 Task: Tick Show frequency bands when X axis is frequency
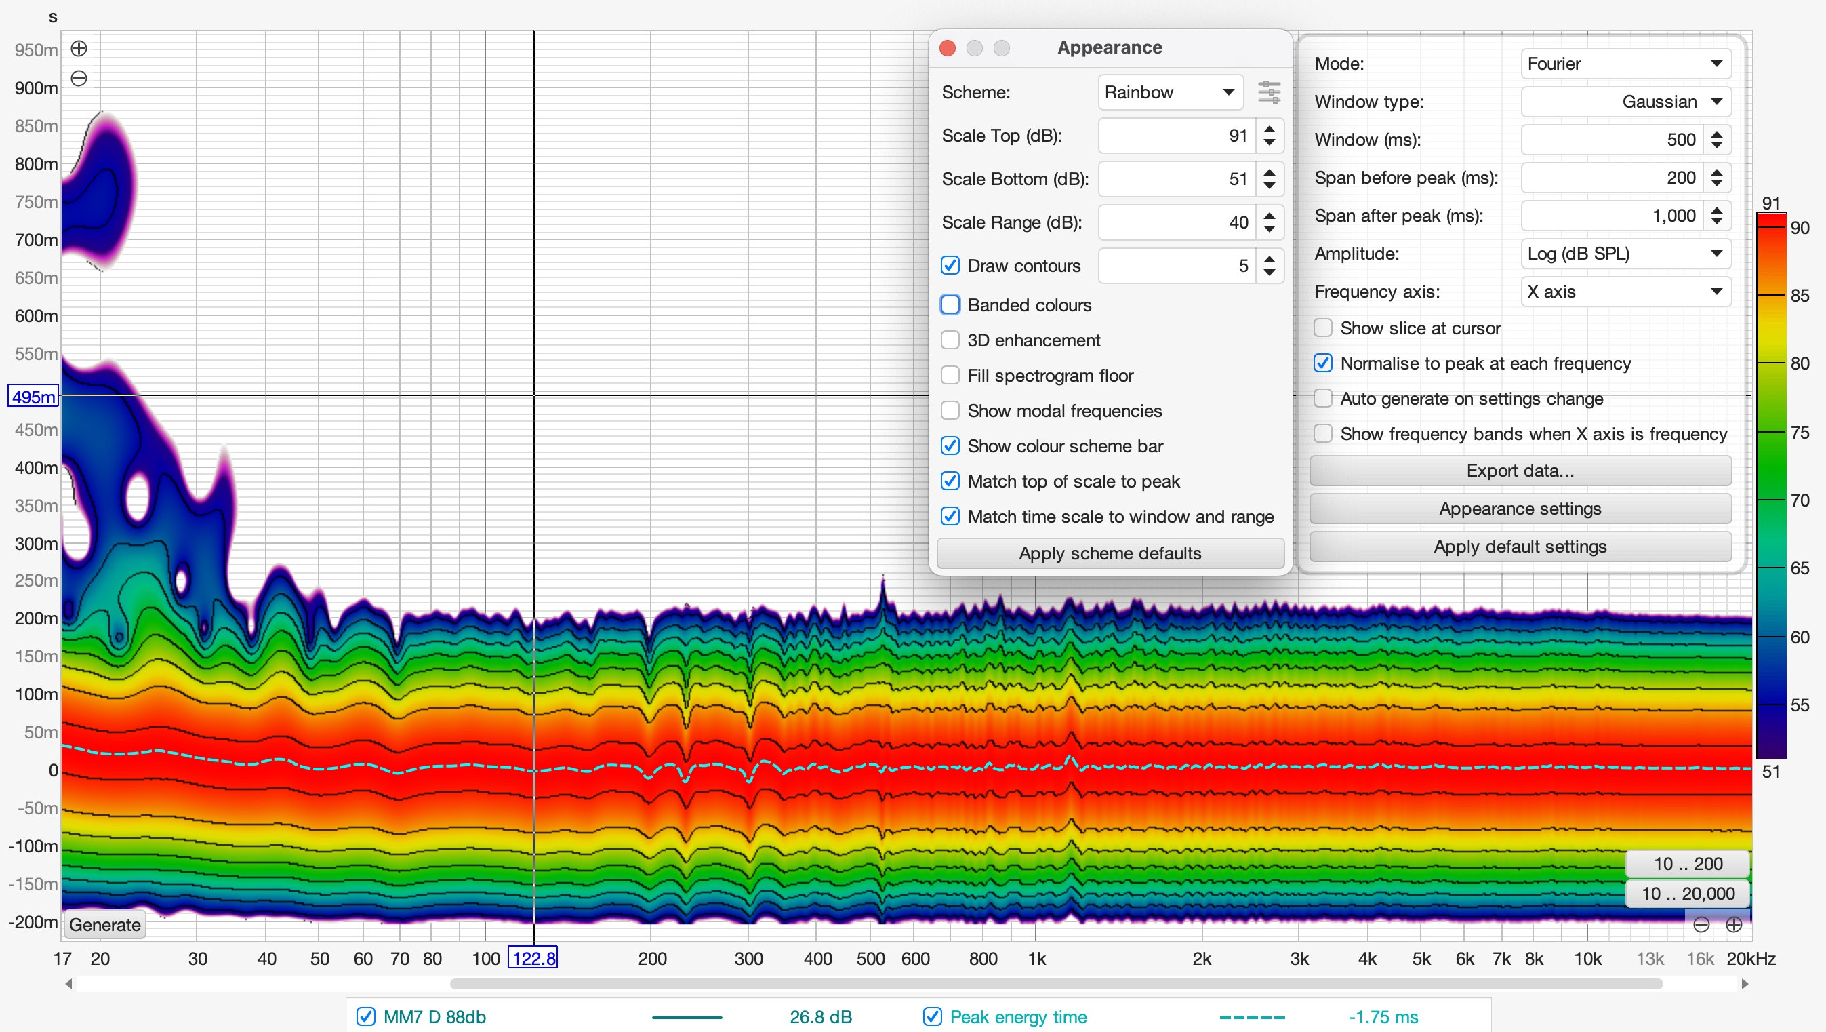[x=1322, y=433]
